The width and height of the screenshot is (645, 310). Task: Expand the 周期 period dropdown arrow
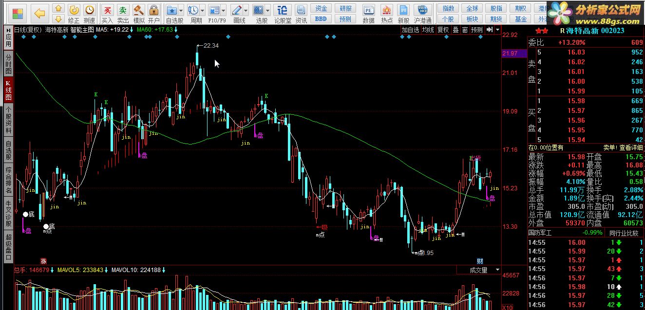tap(202, 10)
